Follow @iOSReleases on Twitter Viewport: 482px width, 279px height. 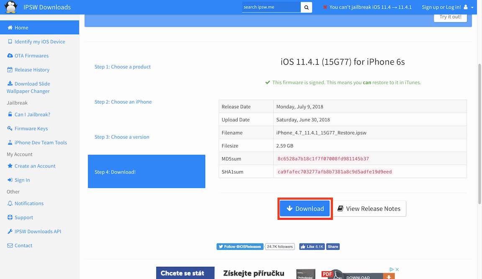(240, 246)
